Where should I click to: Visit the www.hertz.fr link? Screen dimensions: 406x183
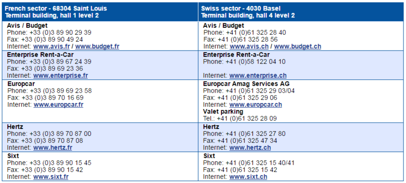[x=52, y=148]
